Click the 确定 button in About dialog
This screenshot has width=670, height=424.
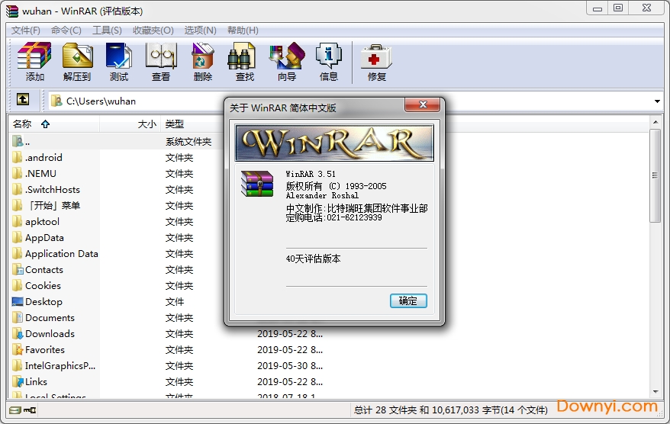click(408, 300)
